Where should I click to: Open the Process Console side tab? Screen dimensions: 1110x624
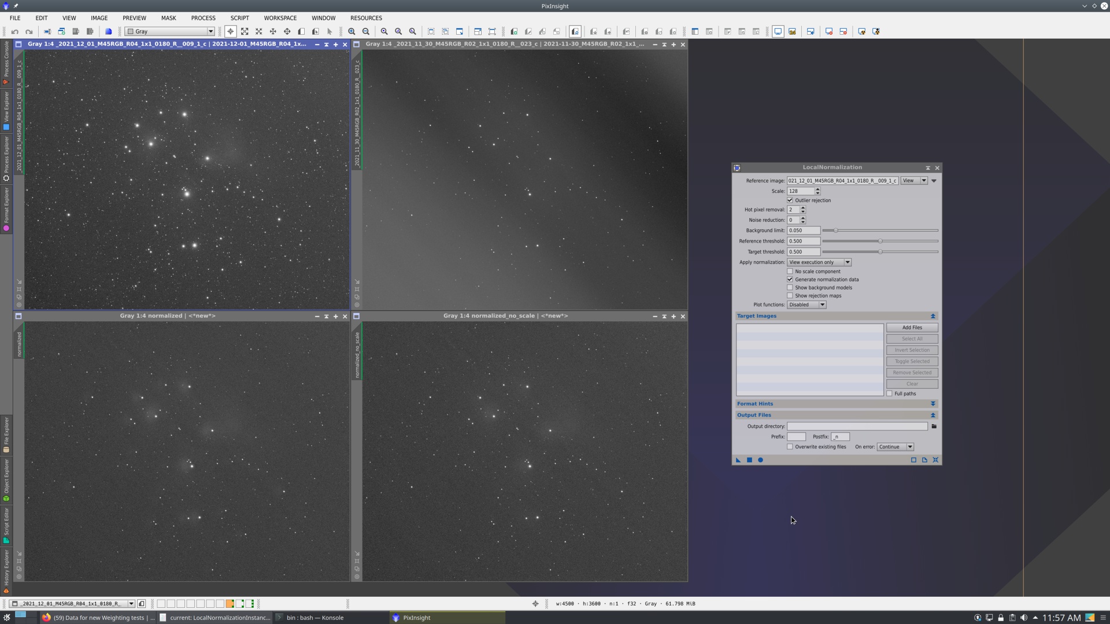coord(6,64)
